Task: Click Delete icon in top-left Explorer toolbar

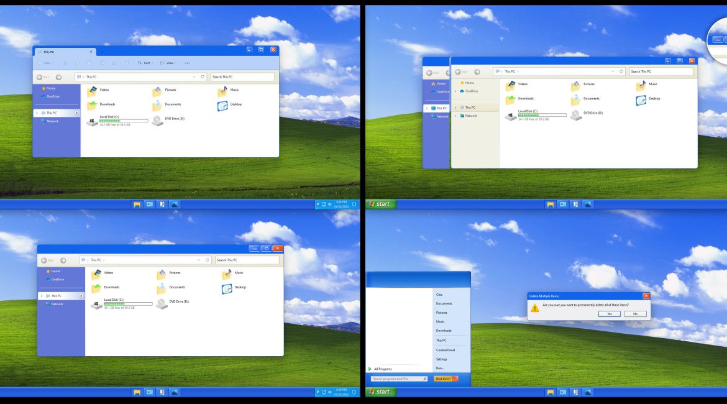Action: (127, 63)
